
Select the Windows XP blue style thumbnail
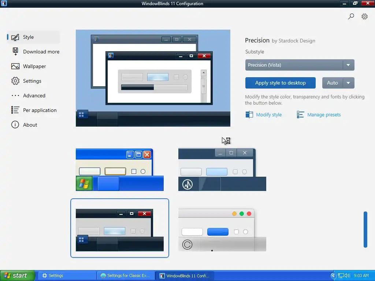coord(120,170)
